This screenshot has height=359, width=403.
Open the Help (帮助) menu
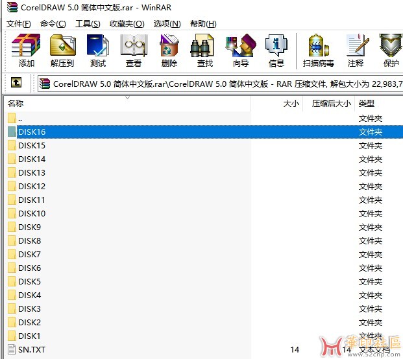click(x=203, y=24)
